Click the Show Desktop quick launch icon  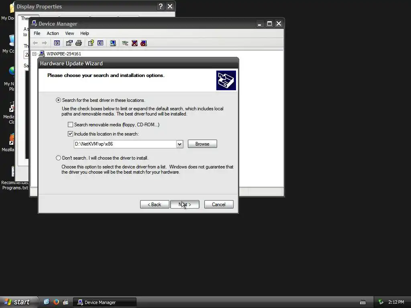[47, 302]
